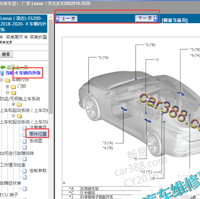Refresh current page via 刷新当前页 link

tap(175, 20)
